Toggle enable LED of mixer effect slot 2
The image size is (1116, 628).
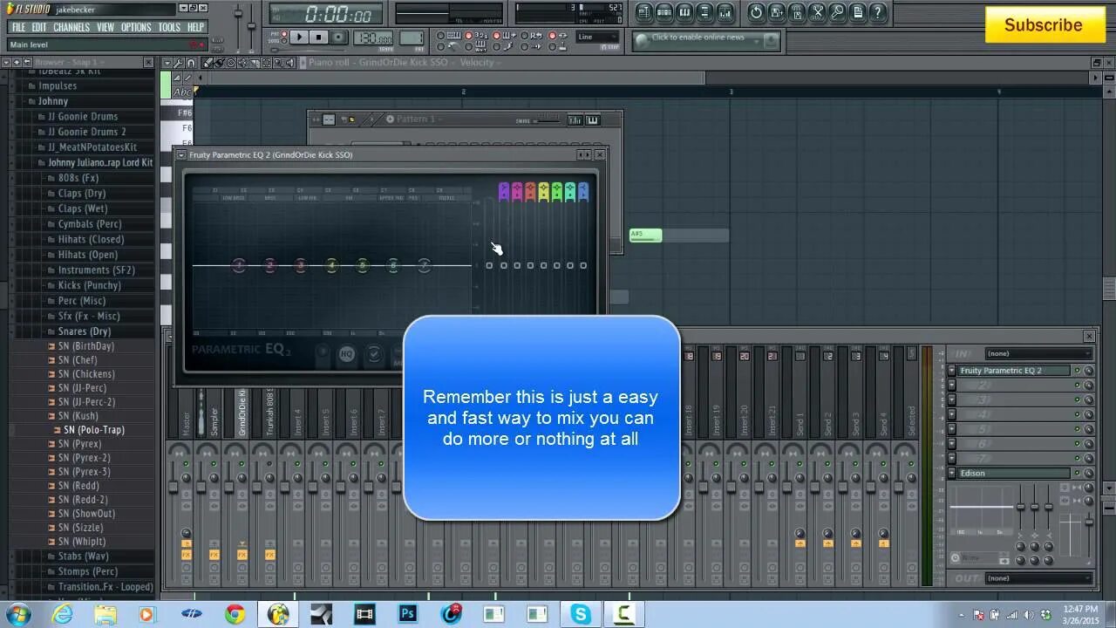pyautogui.click(x=1077, y=385)
